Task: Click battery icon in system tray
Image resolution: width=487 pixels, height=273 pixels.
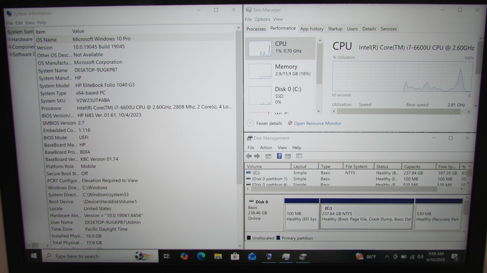Action: pyautogui.click(x=404, y=257)
